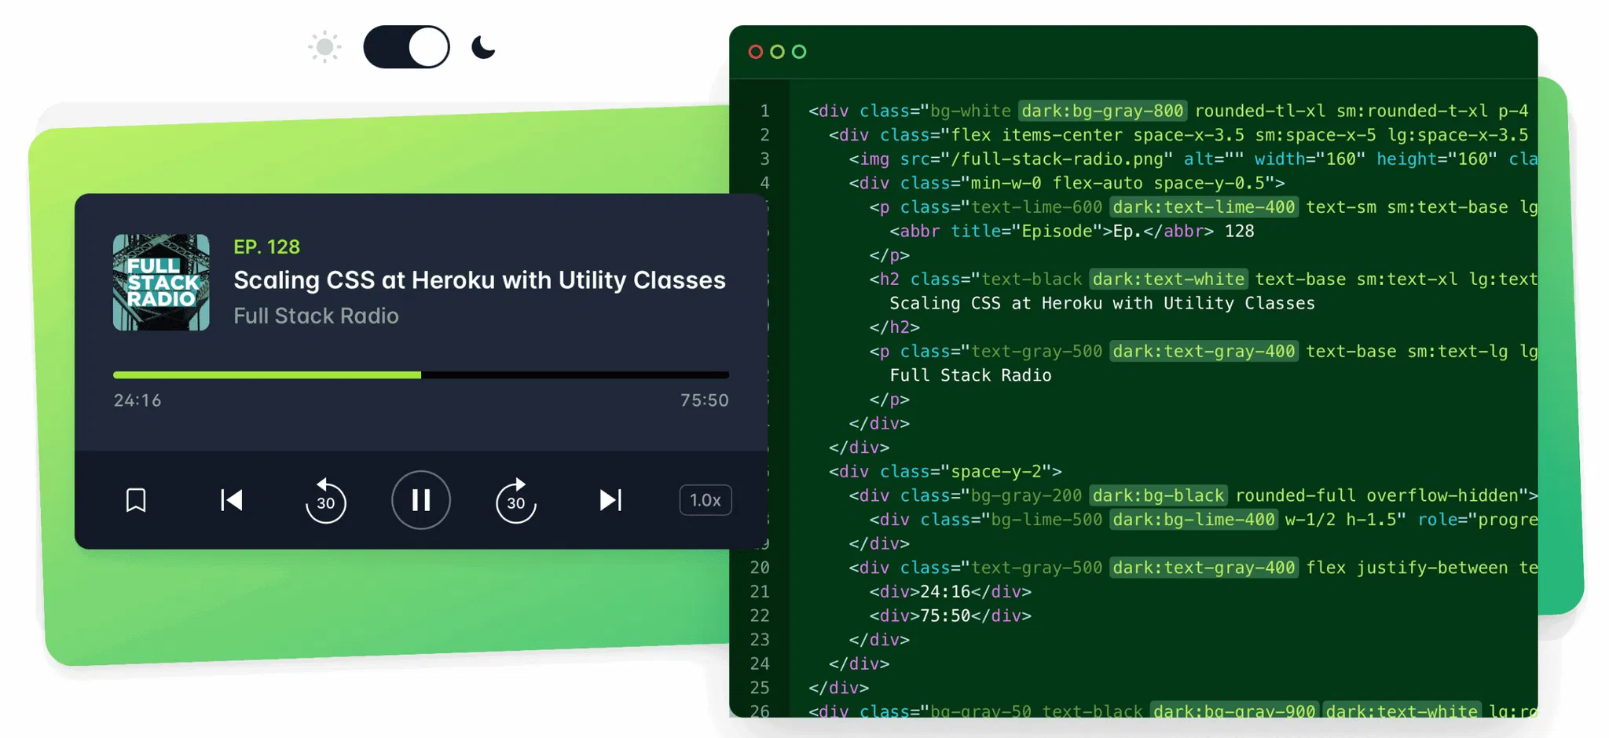Click the green window dot
Image resolution: width=1609 pixels, height=738 pixels.
click(x=799, y=52)
